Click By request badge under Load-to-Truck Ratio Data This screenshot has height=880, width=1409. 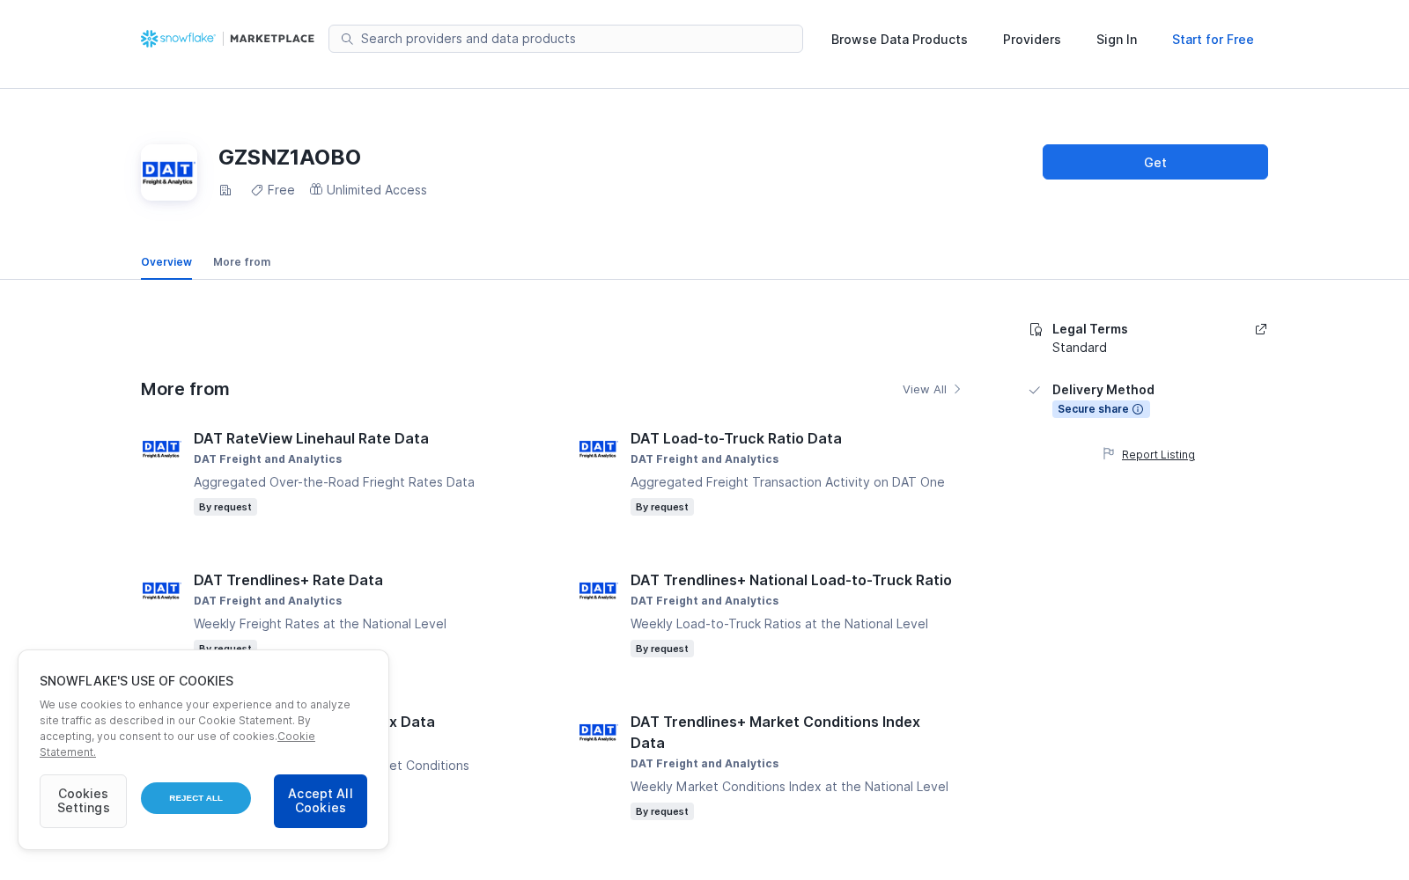pos(662,507)
